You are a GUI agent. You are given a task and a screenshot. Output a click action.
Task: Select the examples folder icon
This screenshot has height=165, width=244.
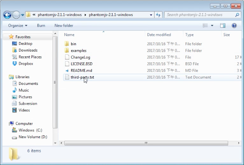point(67,50)
